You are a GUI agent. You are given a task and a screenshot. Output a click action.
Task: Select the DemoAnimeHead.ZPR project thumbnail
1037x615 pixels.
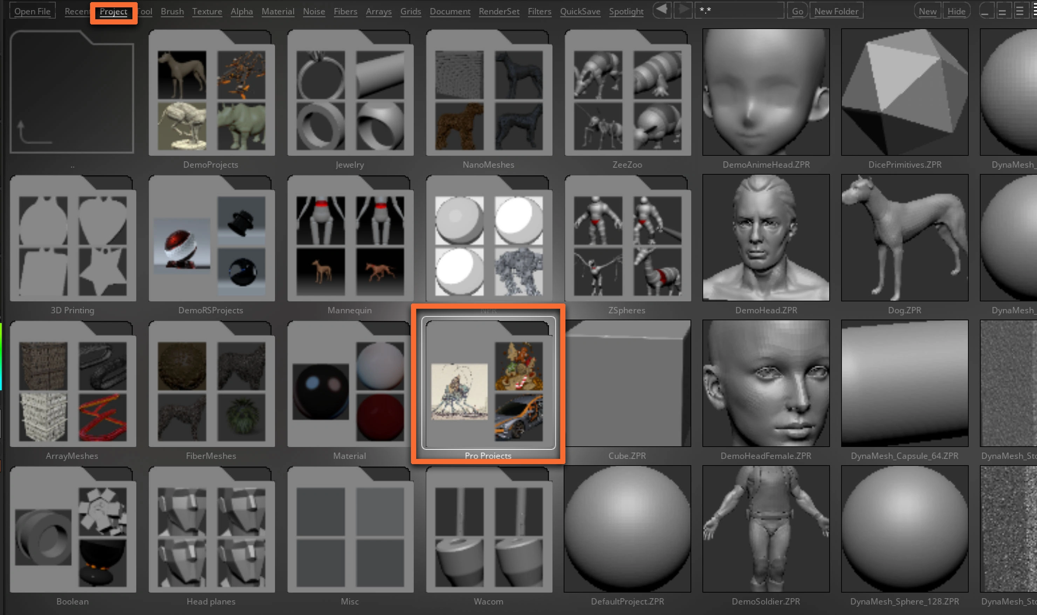(766, 92)
